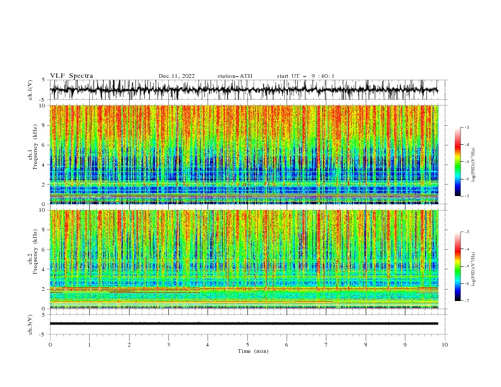Image resolution: width=501 pixels, height=387 pixels.
Task: Click time axis tick label "7"
Action: click(x=326, y=345)
